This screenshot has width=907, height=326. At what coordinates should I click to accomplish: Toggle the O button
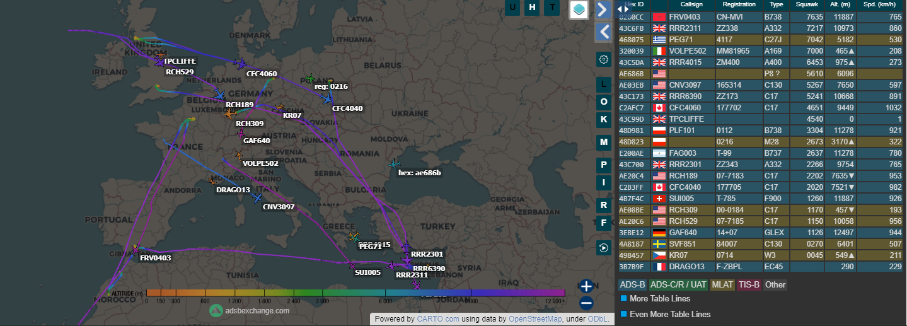(x=604, y=102)
